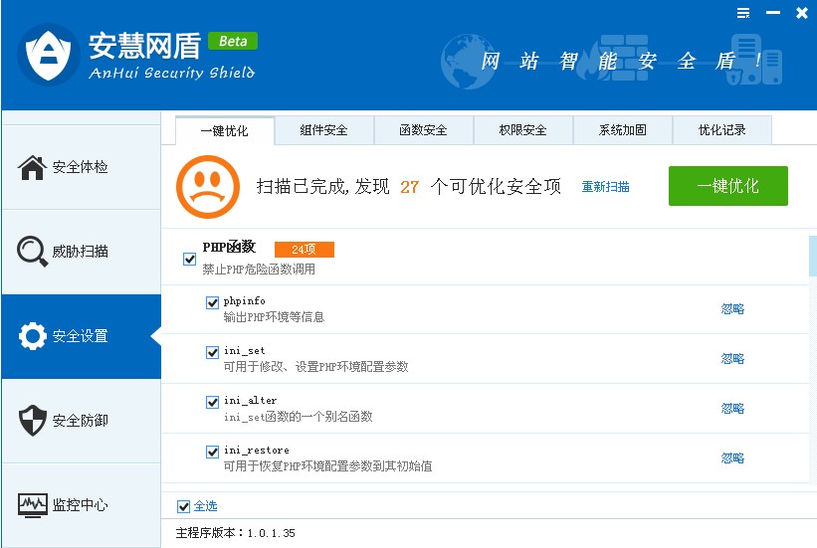The width and height of the screenshot is (817, 548).
Task: Click the vertical scrollbar thumb
Action: (813, 256)
